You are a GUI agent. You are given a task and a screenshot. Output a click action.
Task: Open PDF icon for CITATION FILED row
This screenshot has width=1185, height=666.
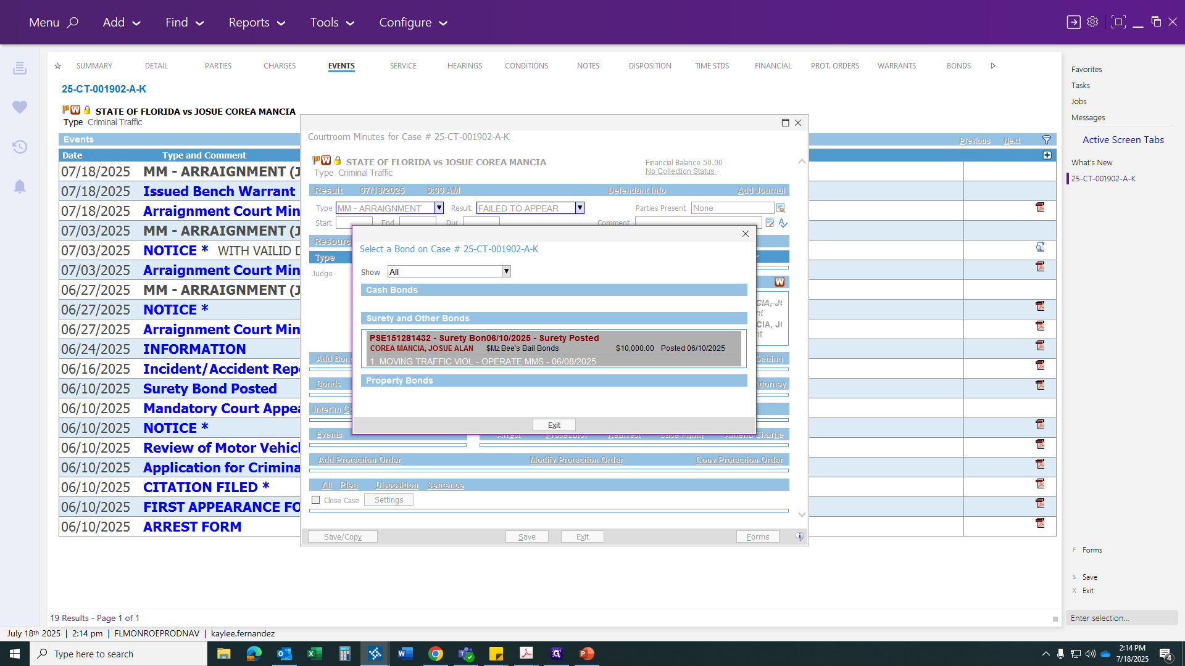coord(1040,484)
